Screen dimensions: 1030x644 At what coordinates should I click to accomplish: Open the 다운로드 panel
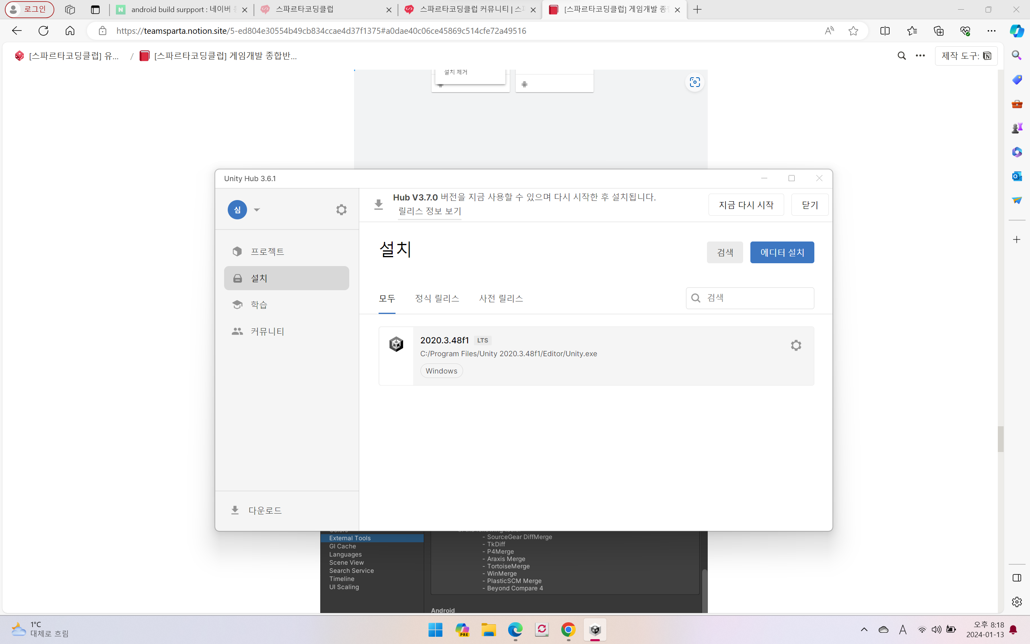(257, 510)
